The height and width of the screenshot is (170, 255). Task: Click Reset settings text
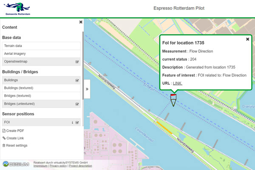coord(17,145)
